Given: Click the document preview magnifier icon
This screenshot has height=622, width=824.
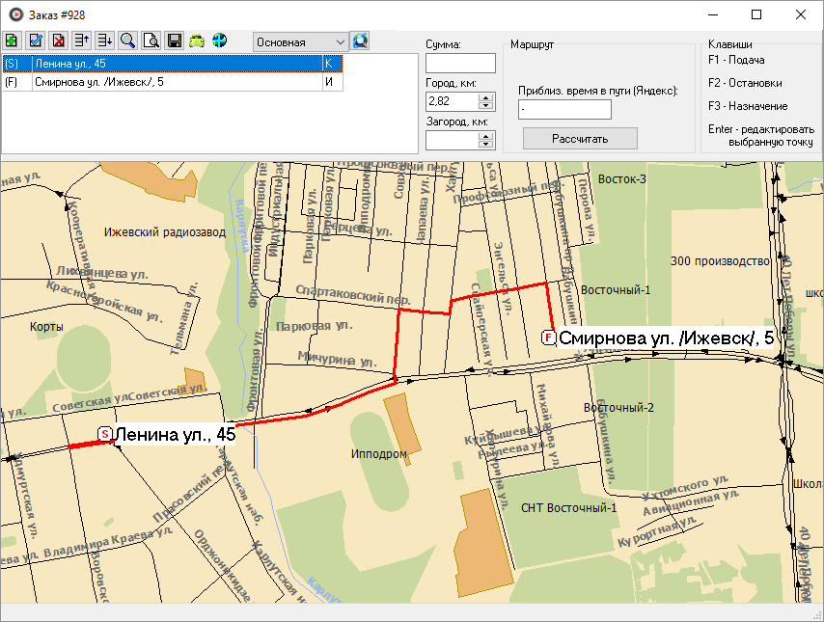Looking at the screenshot, I should tap(151, 41).
